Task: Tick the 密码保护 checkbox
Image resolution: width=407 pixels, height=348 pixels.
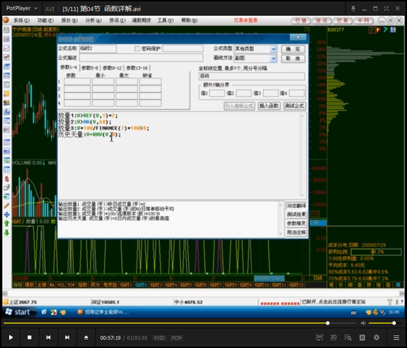Action: [137, 49]
